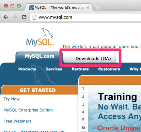Close the MySQL browser tab
141x132 pixels.
[x=88, y=7]
